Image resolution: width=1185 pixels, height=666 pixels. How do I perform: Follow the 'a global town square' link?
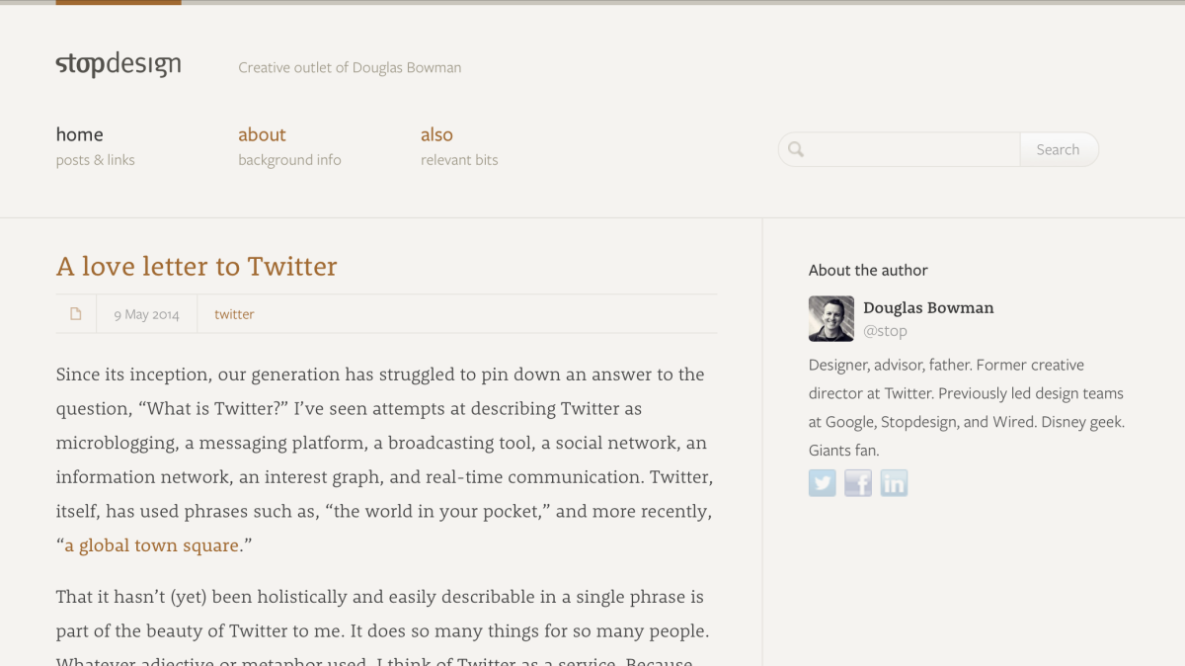click(x=152, y=545)
